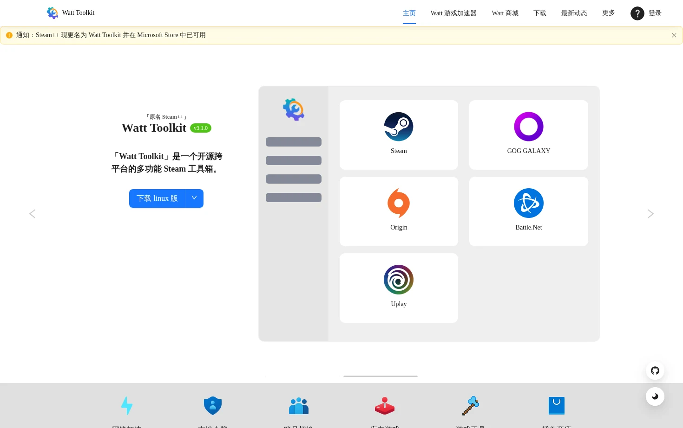Open the GitHub floating button
Viewport: 683px width, 428px height.
point(655,371)
